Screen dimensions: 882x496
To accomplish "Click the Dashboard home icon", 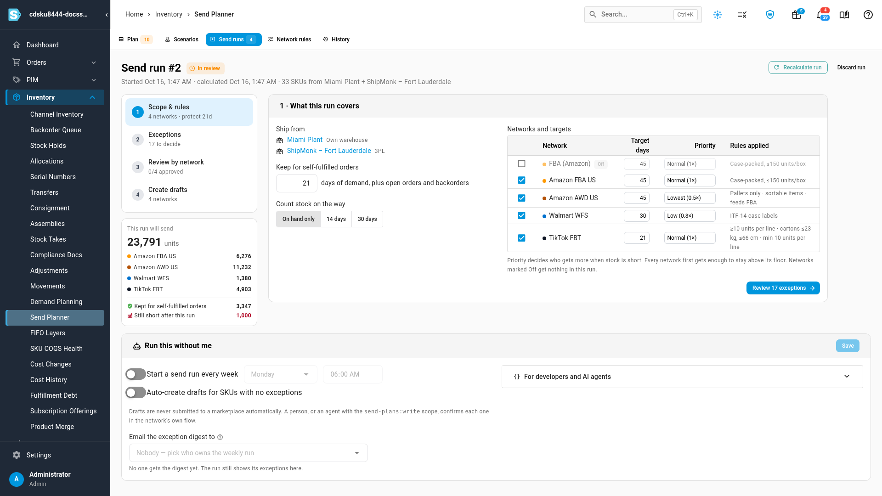I will (17, 45).
